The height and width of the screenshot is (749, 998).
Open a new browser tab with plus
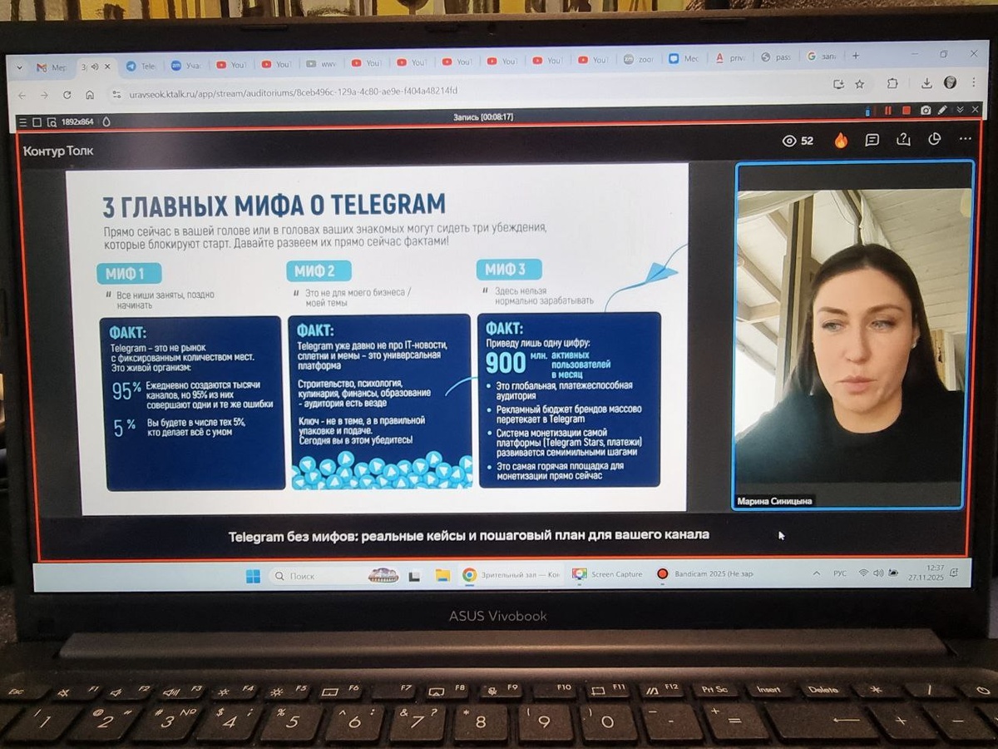855,57
